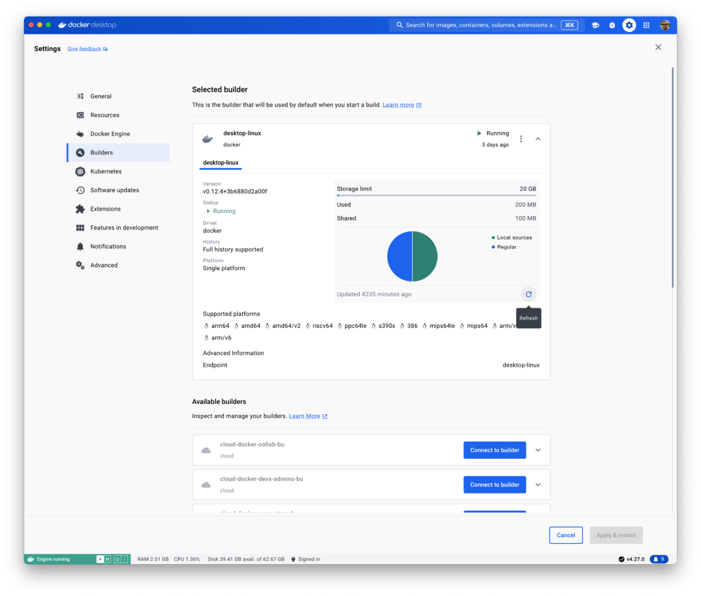Open the notifications badge showing 9
The image size is (701, 596).
[x=659, y=559]
